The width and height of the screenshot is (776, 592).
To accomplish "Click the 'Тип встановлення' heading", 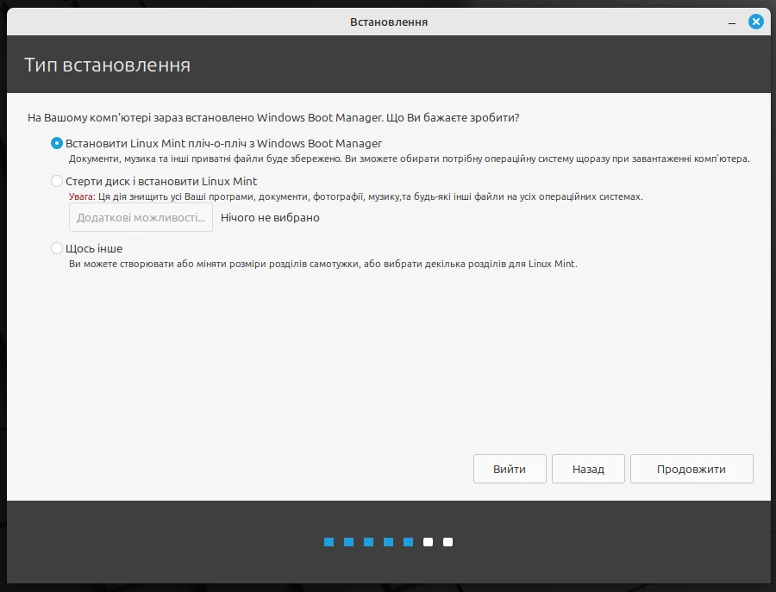I will pos(108,65).
